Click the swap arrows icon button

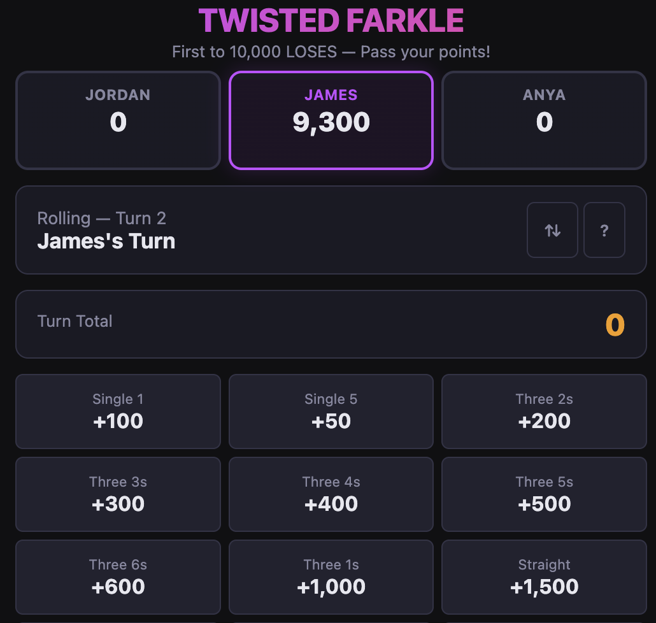click(552, 230)
